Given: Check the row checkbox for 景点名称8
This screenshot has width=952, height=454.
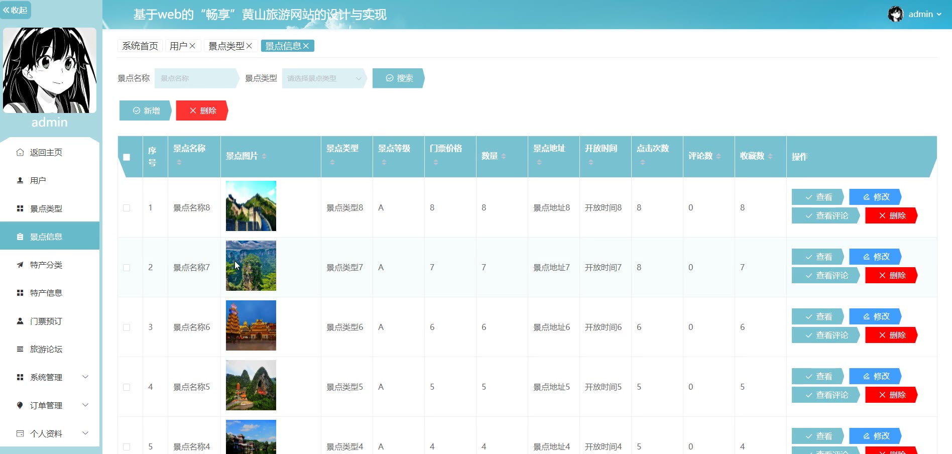Looking at the screenshot, I should (x=127, y=208).
